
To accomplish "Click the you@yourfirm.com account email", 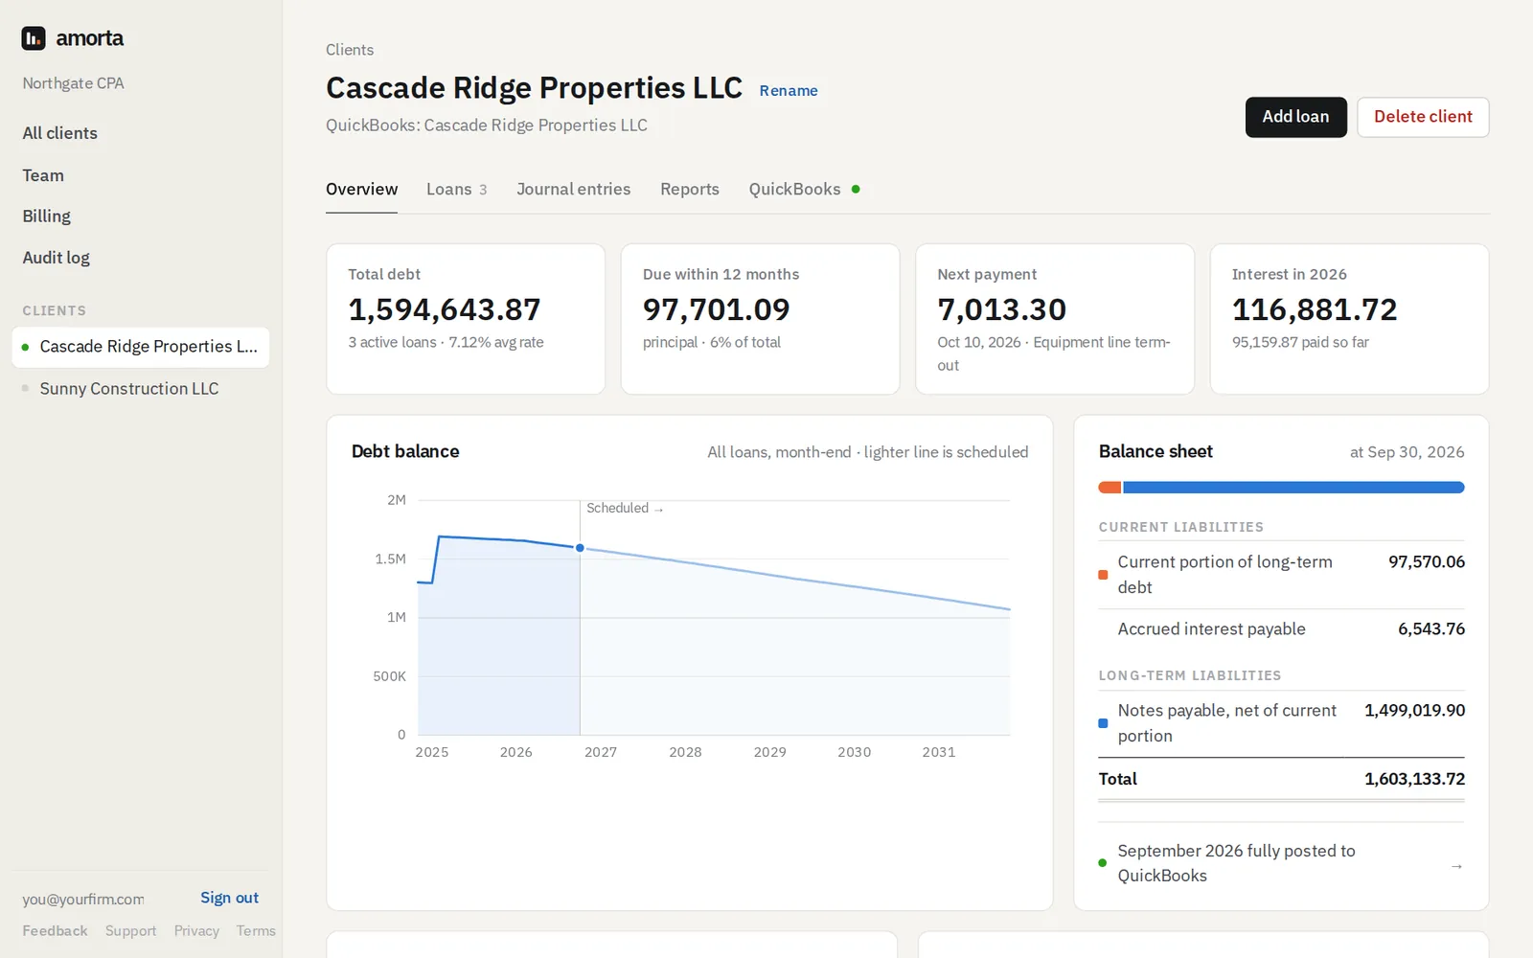I will [x=83, y=899].
